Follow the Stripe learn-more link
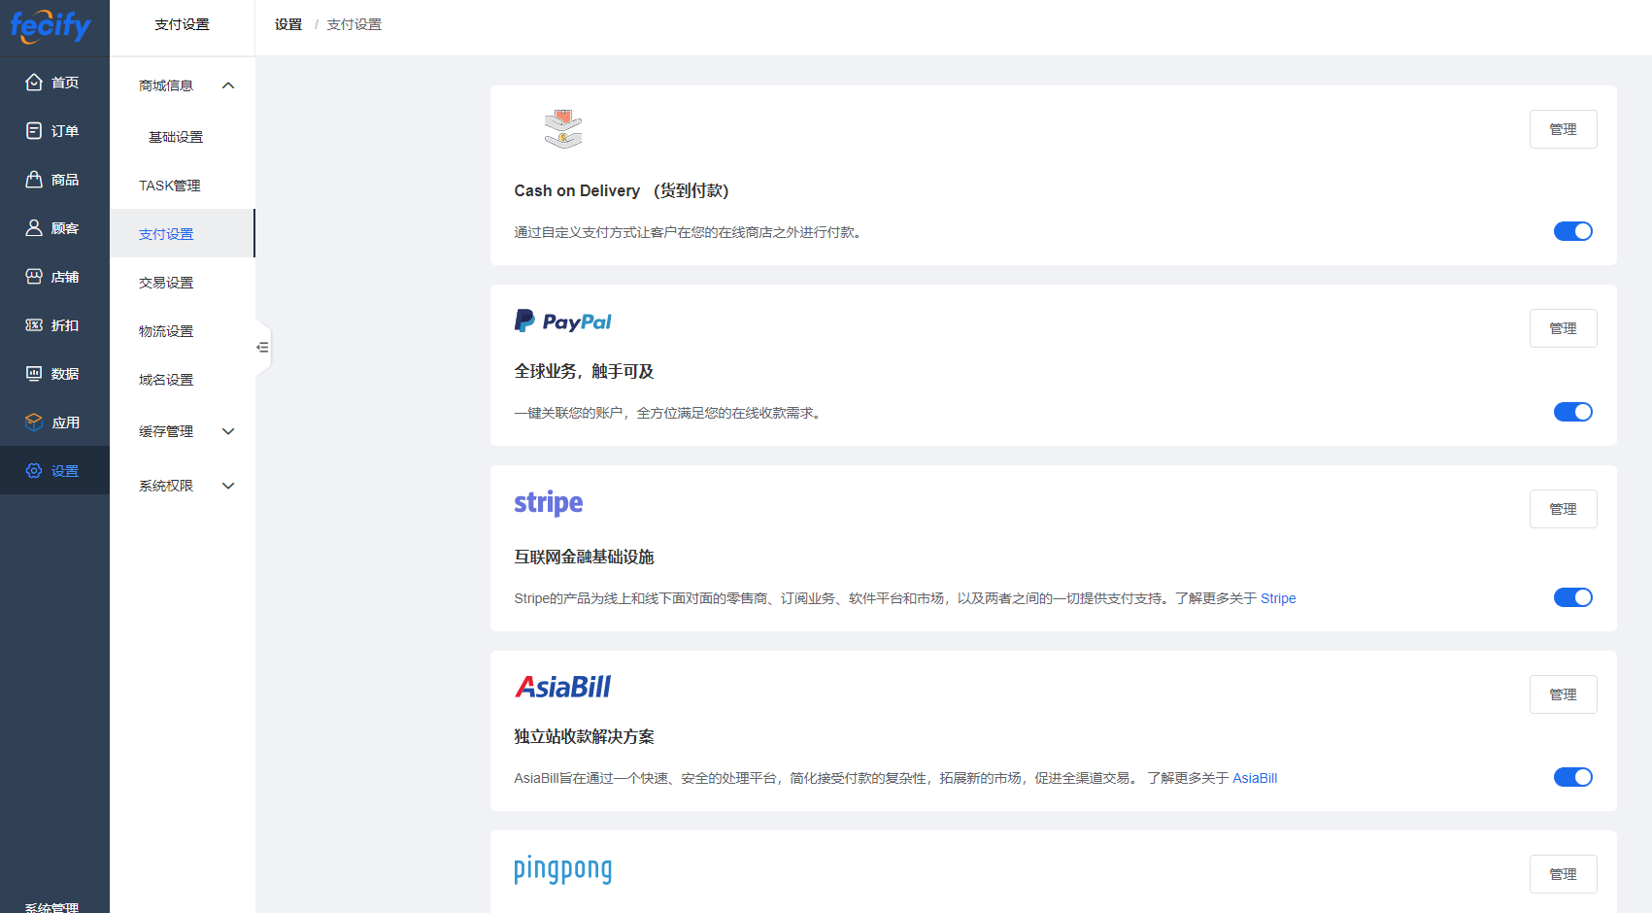This screenshot has width=1652, height=913. click(x=1278, y=598)
